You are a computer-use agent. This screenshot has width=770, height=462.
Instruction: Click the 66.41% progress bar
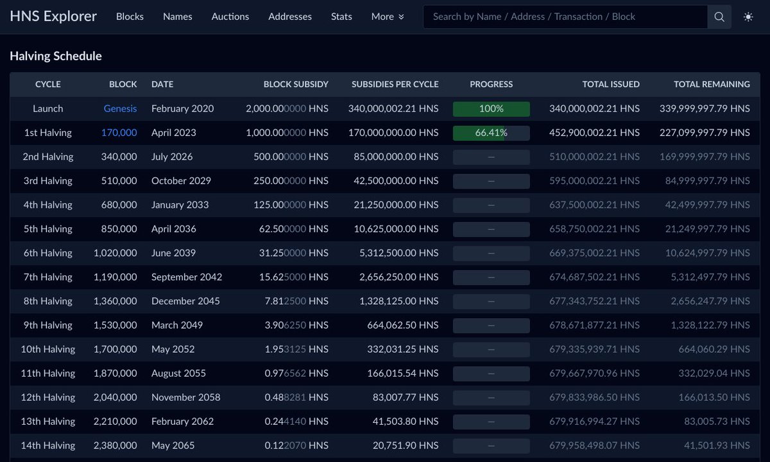click(492, 133)
